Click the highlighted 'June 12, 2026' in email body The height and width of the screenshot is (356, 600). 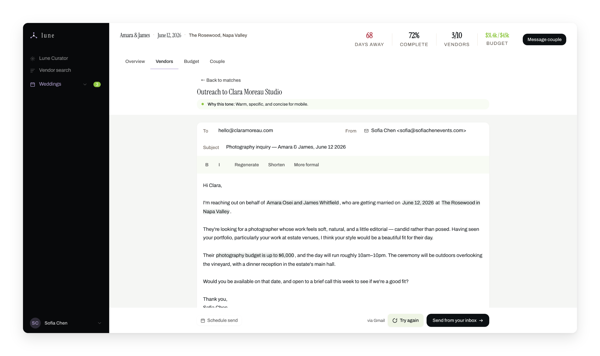[x=418, y=203]
